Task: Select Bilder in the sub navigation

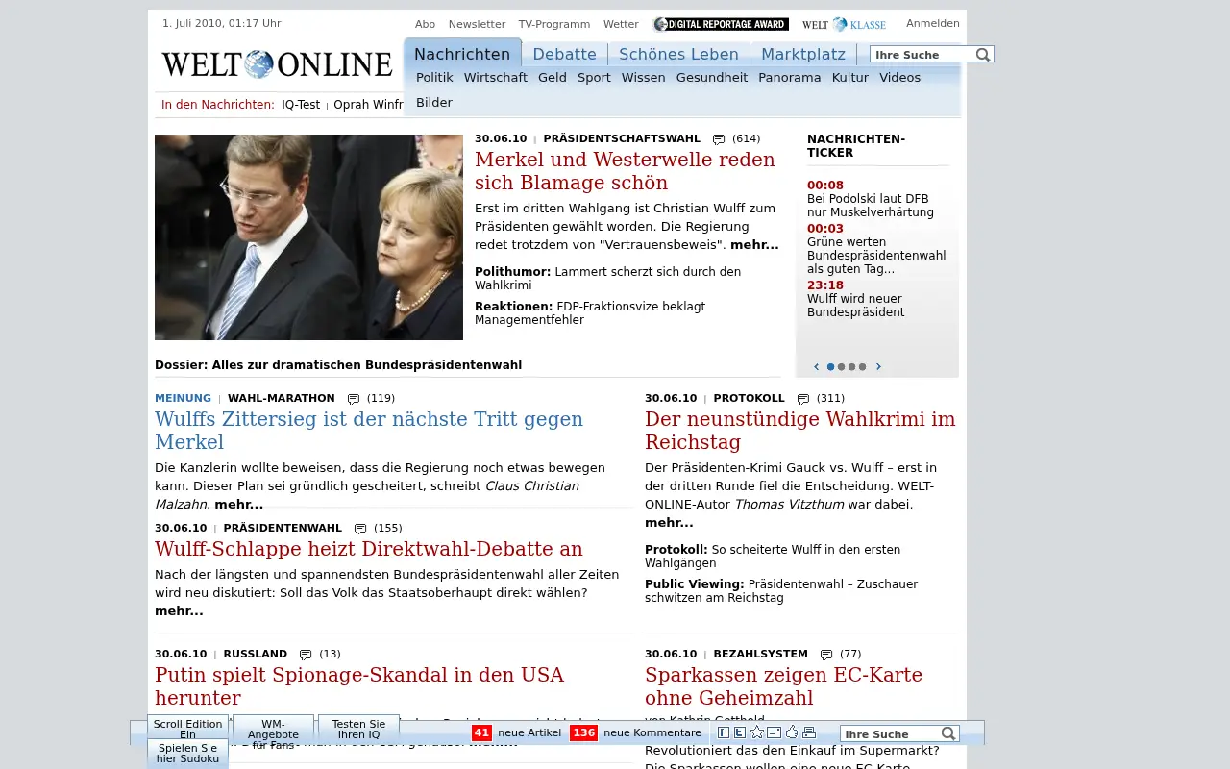Action: click(x=434, y=103)
